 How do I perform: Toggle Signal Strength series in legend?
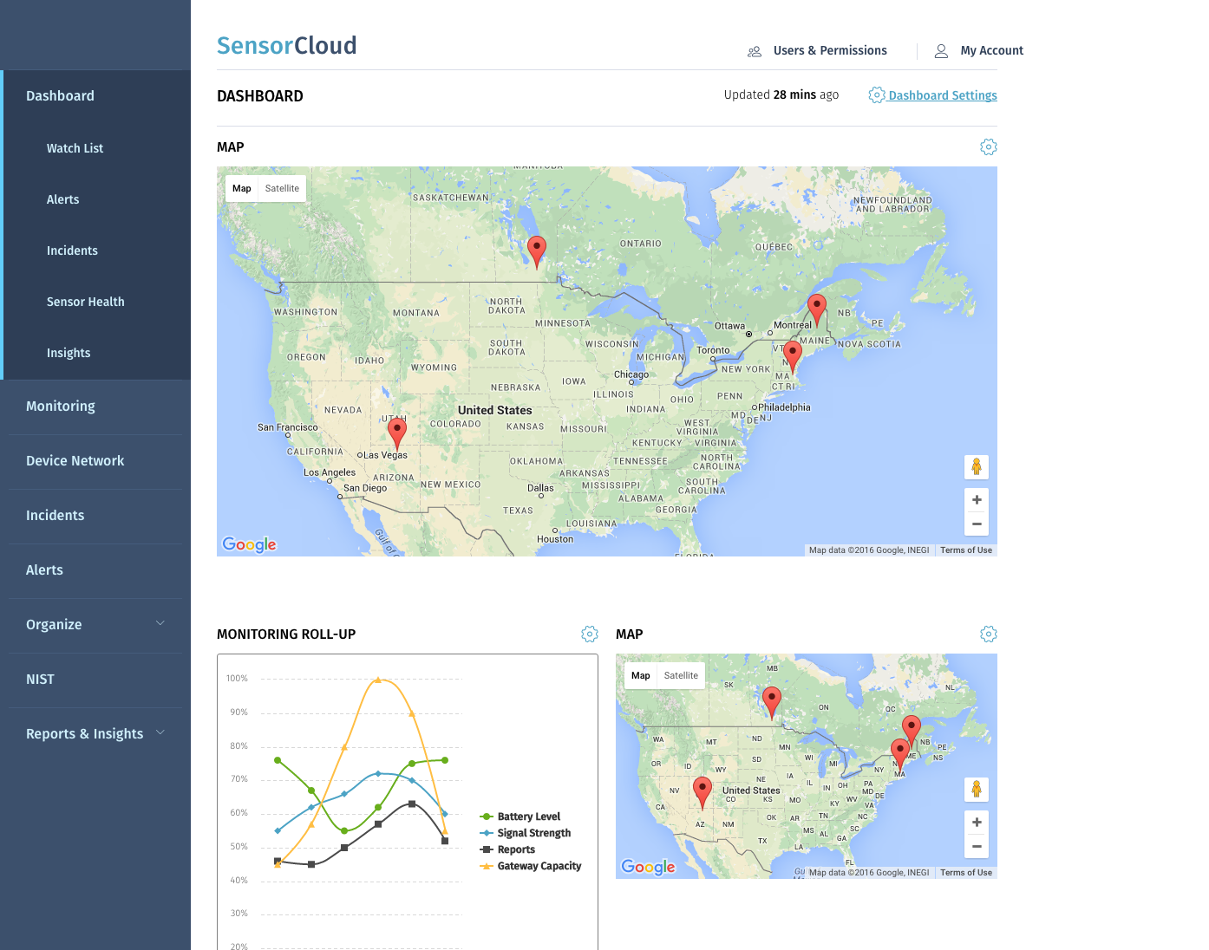[526, 833]
